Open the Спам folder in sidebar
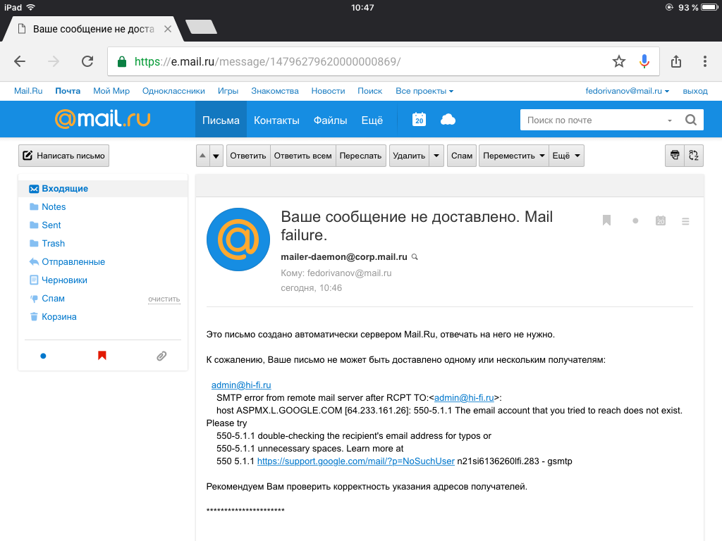 [54, 299]
